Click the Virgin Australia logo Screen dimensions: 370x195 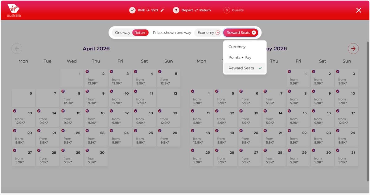pyautogui.click(x=14, y=10)
